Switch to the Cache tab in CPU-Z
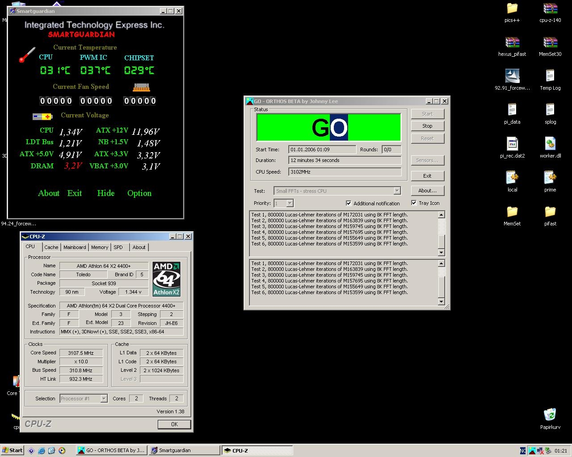The image size is (572, 457). point(51,247)
